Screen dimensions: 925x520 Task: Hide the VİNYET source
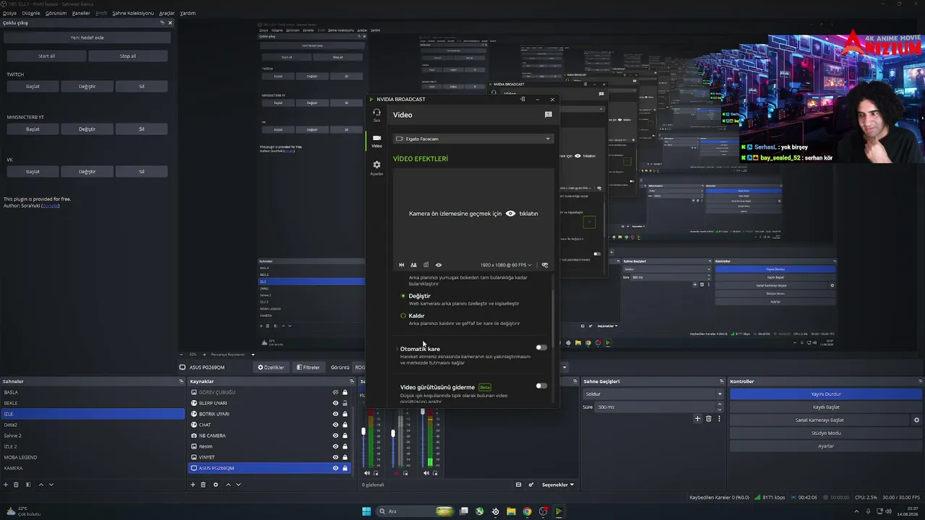335,457
